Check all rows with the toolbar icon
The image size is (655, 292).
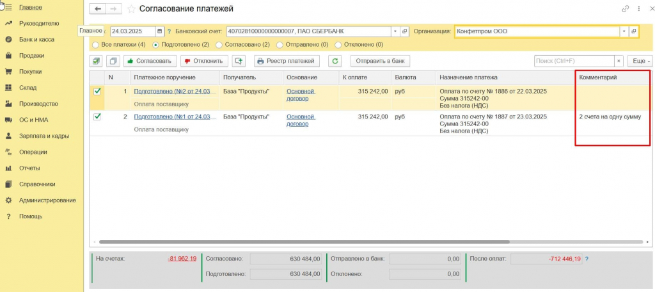click(97, 61)
